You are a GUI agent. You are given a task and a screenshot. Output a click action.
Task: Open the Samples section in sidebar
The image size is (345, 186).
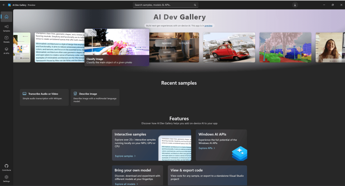click(6, 28)
